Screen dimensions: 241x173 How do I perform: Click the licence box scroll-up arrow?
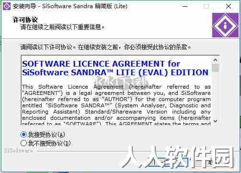pyautogui.click(x=216, y=60)
